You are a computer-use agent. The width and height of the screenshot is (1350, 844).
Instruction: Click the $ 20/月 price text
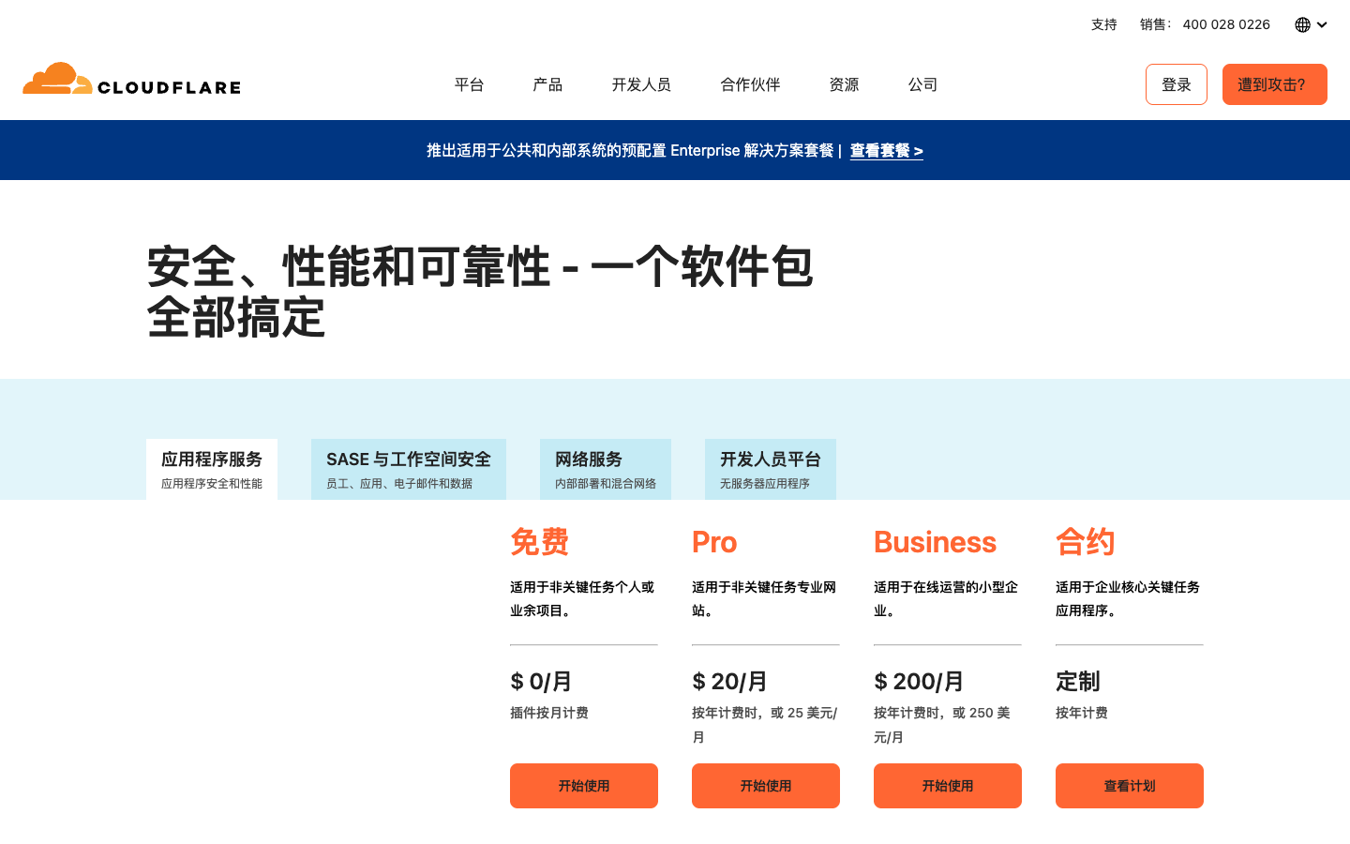(x=729, y=681)
